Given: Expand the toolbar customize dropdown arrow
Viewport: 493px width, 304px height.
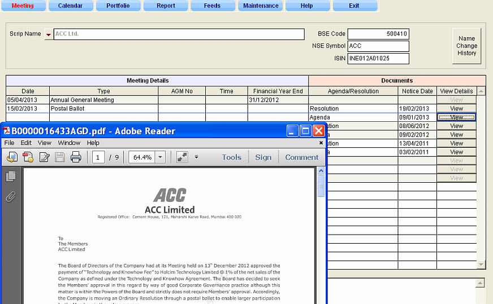Looking at the screenshot, I should point(196,157).
